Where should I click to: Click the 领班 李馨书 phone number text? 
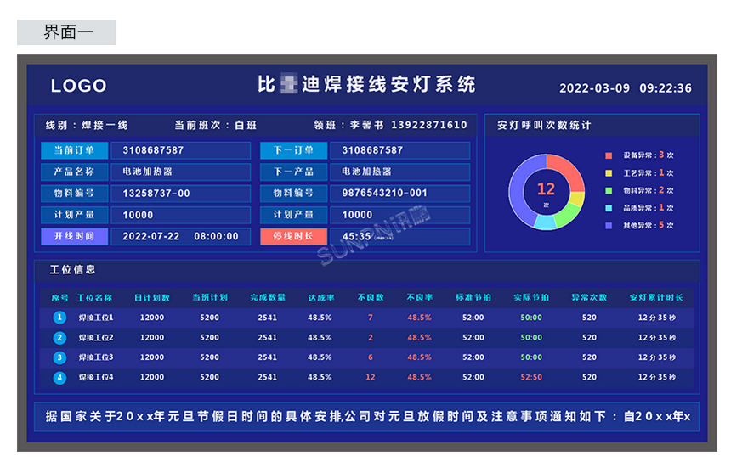(x=390, y=126)
